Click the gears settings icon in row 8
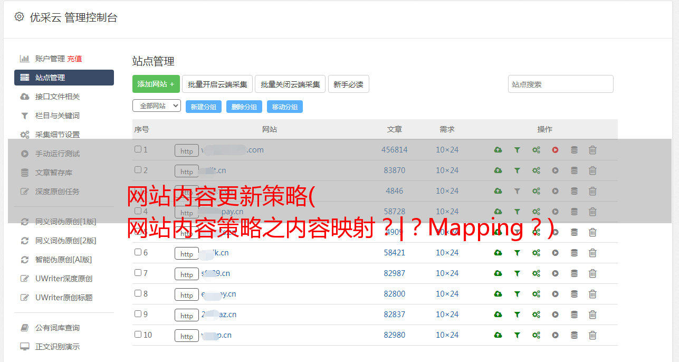679x362 pixels. pos(536,294)
